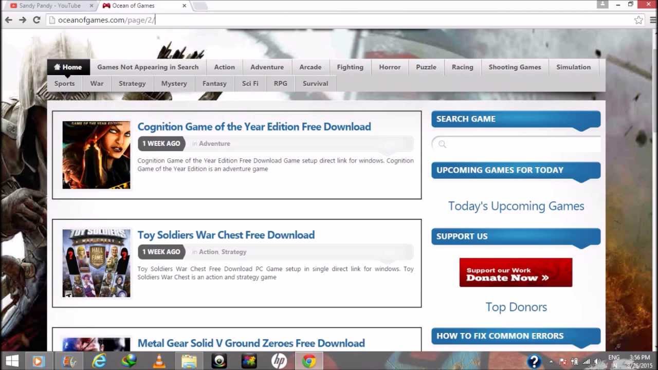Open the Strategy category in the navigation bar
The height and width of the screenshot is (370, 658).
132,83
